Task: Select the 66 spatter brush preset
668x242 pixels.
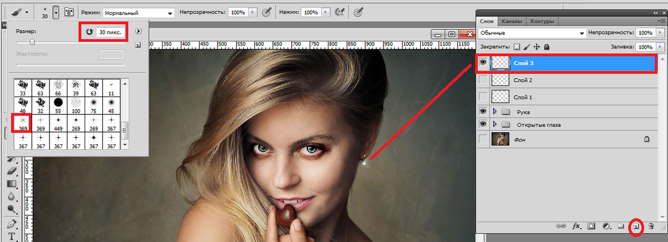Action: pyautogui.click(x=58, y=87)
